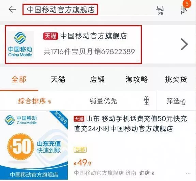This screenshot has height=181, width=196.
Task: Open the three-dot more menu on the product
Action: (x=188, y=173)
